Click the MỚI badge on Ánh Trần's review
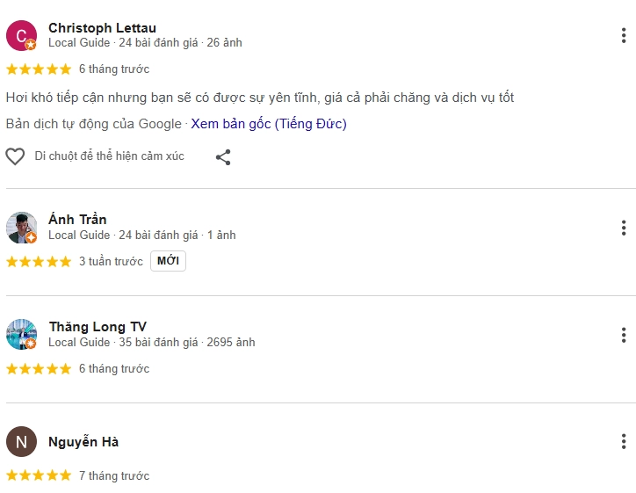636x493 pixels. [x=168, y=261]
